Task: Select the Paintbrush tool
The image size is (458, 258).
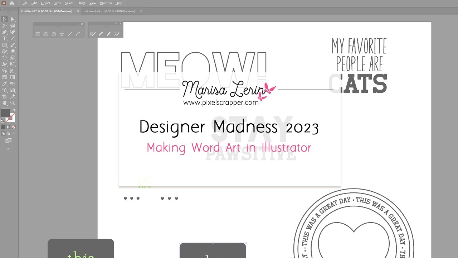Action: click(x=13, y=45)
